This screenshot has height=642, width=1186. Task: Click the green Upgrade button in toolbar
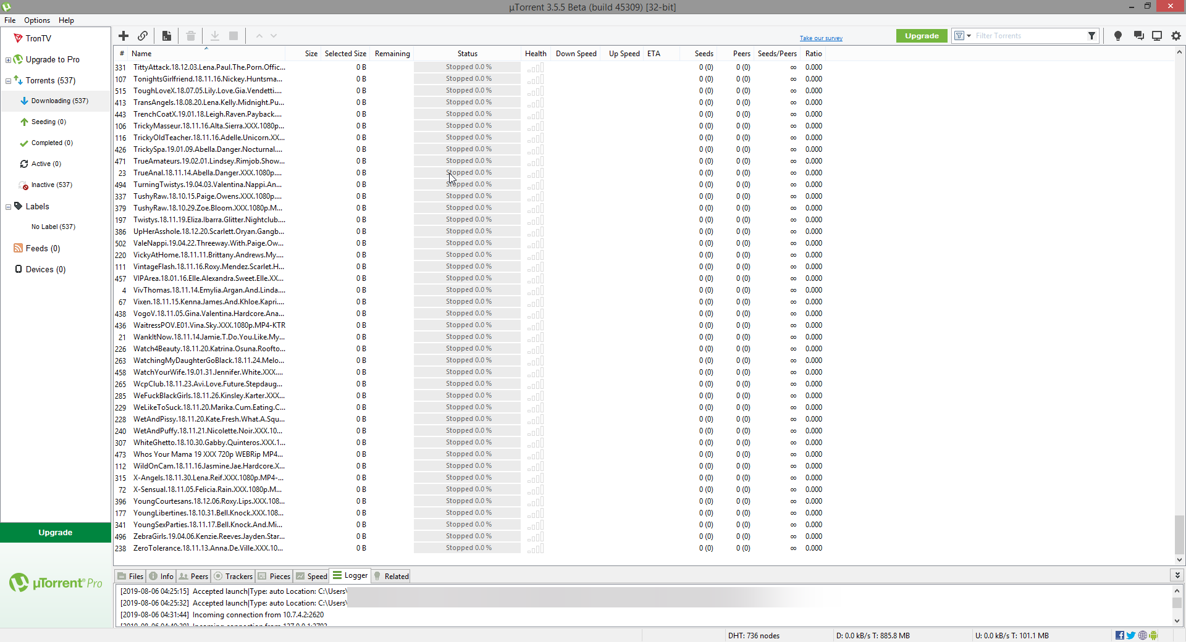coord(922,36)
